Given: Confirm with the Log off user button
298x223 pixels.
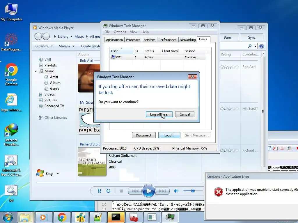Looking at the screenshot, I should coord(159,114).
